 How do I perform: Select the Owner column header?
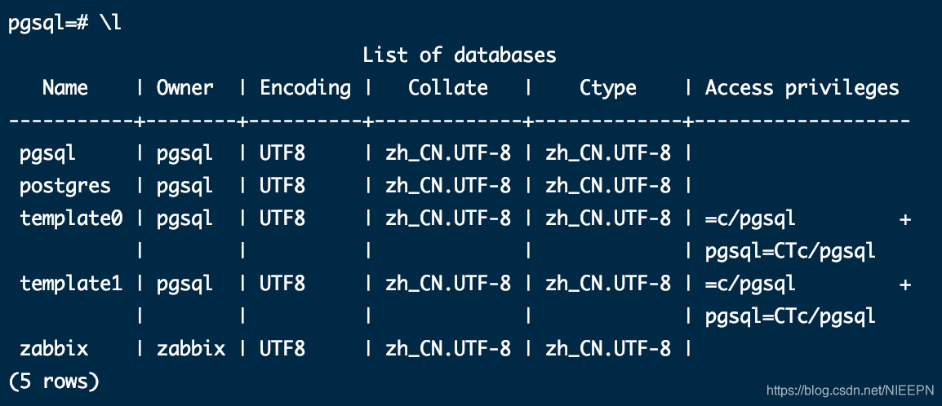(184, 87)
